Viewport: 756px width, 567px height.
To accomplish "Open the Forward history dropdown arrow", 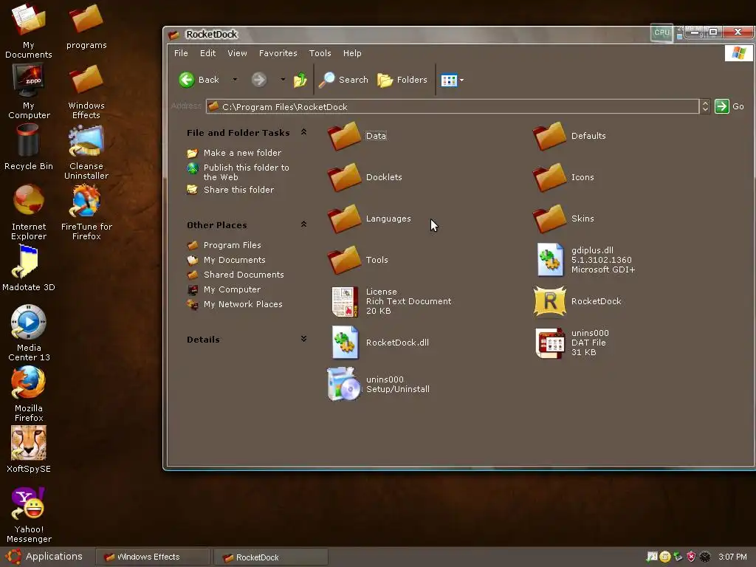I will (x=283, y=80).
